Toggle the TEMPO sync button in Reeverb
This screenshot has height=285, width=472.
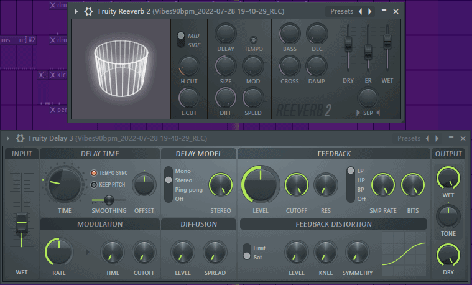(254, 40)
